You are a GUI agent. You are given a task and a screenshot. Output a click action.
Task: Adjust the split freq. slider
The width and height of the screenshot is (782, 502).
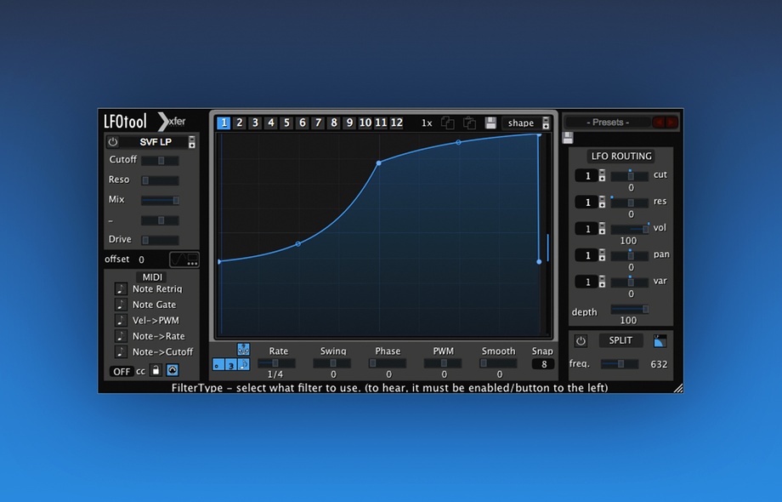point(620,364)
